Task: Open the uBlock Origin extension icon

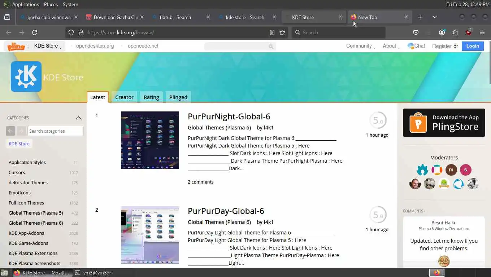Action: coord(469,32)
